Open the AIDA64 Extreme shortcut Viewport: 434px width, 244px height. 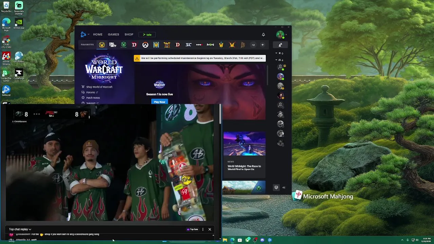tap(6, 58)
